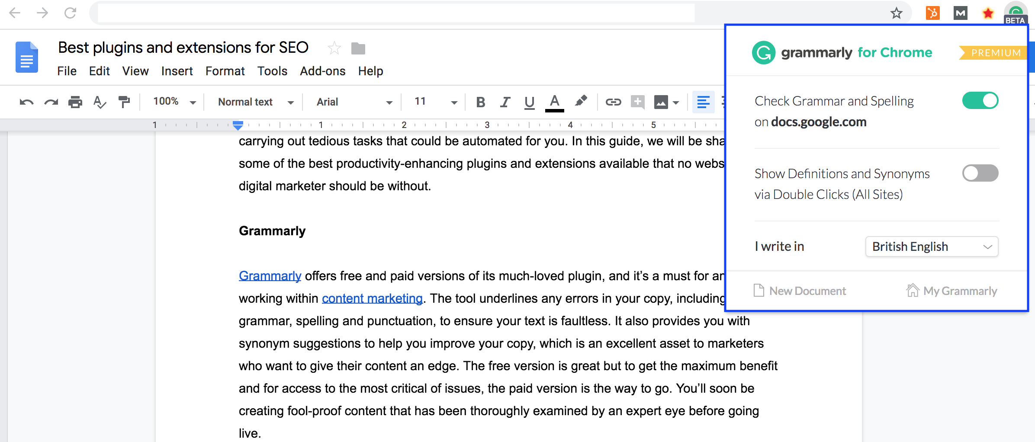1035x442 pixels.
Task: Open the MozBar extension icon
Action: pyautogui.click(x=960, y=13)
